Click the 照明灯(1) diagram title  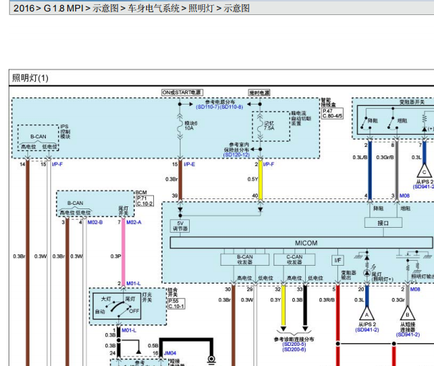[x=30, y=78]
